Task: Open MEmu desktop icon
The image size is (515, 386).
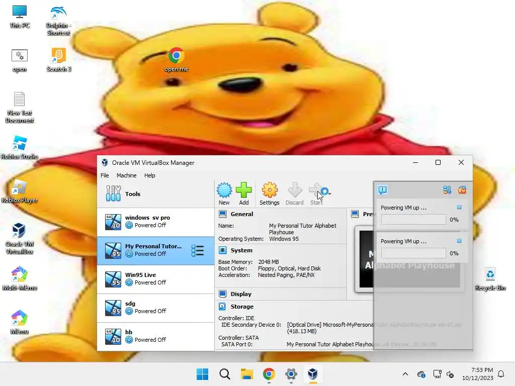Action: coord(20,322)
